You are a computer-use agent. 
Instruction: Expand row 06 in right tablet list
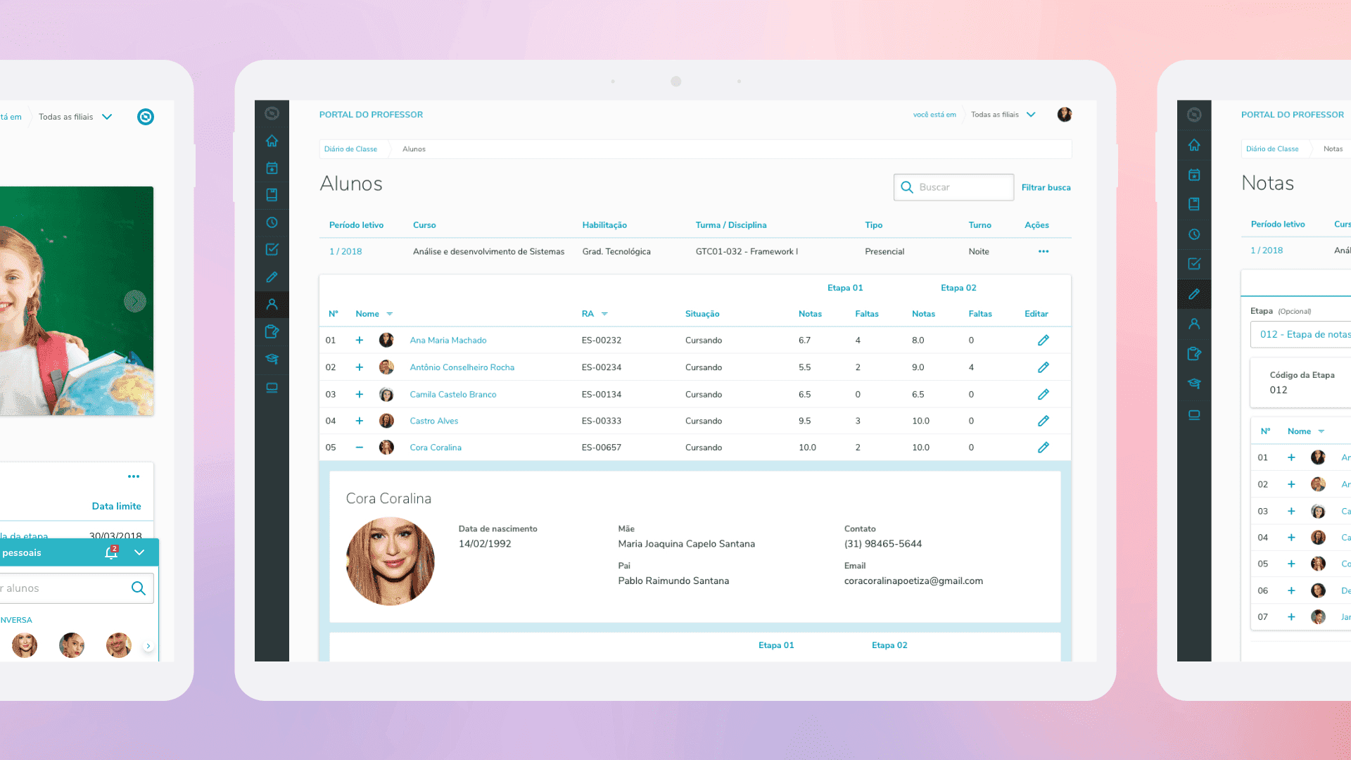point(1291,590)
